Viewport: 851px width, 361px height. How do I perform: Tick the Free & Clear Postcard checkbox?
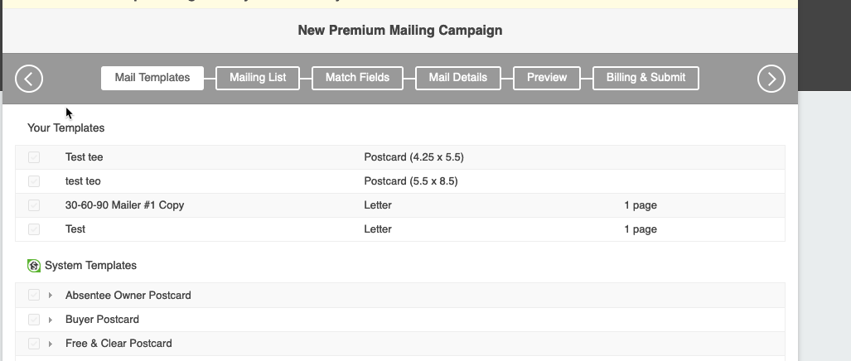pos(34,344)
